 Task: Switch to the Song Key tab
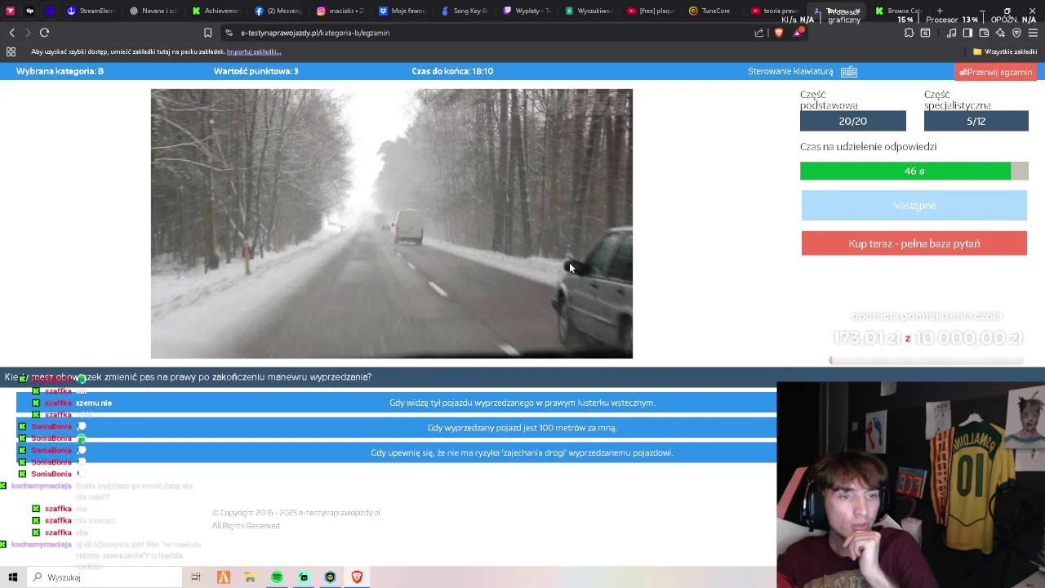pyautogui.click(x=464, y=11)
